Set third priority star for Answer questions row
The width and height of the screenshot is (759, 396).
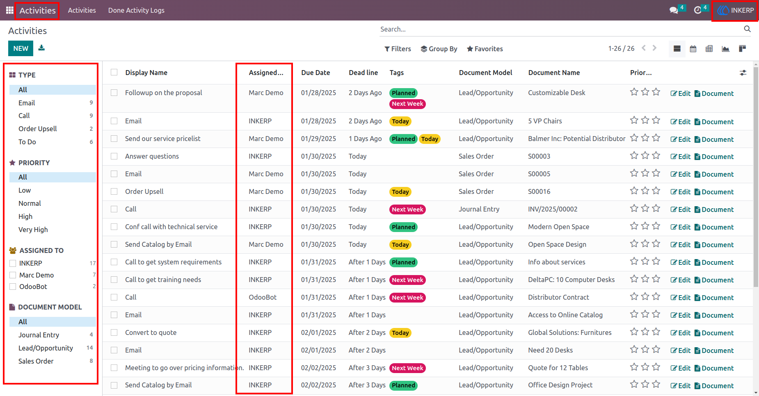click(656, 155)
